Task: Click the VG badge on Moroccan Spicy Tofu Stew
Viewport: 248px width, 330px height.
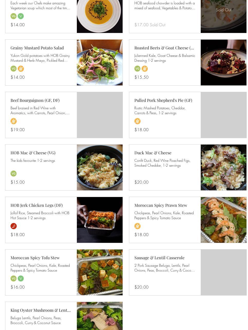Action: click(x=14, y=279)
